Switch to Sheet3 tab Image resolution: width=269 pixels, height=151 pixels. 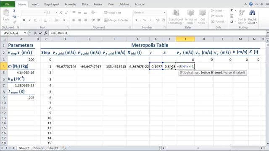pos(53,148)
